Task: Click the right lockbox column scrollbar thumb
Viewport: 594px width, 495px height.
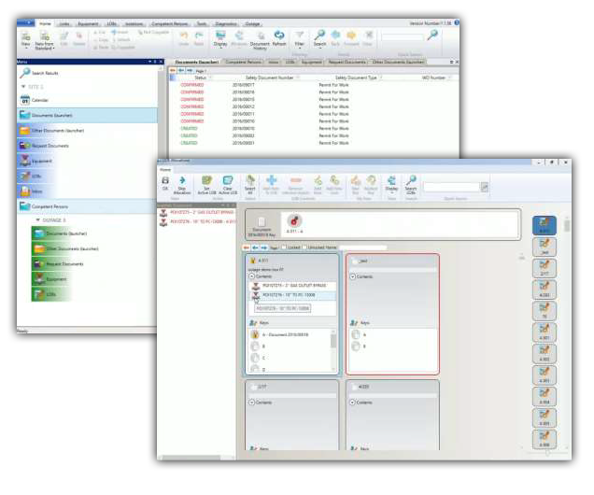Action: tap(567, 226)
